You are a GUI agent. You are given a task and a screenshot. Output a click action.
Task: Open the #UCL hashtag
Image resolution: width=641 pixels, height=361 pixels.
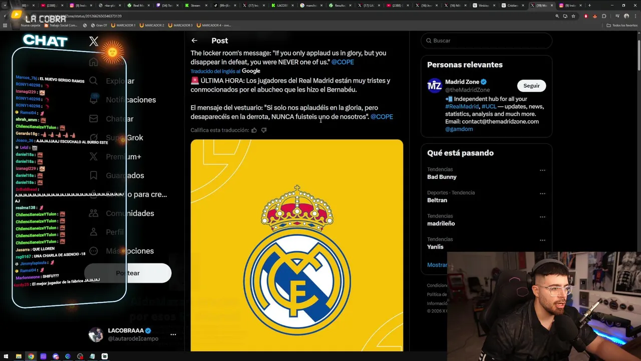click(489, 107)
